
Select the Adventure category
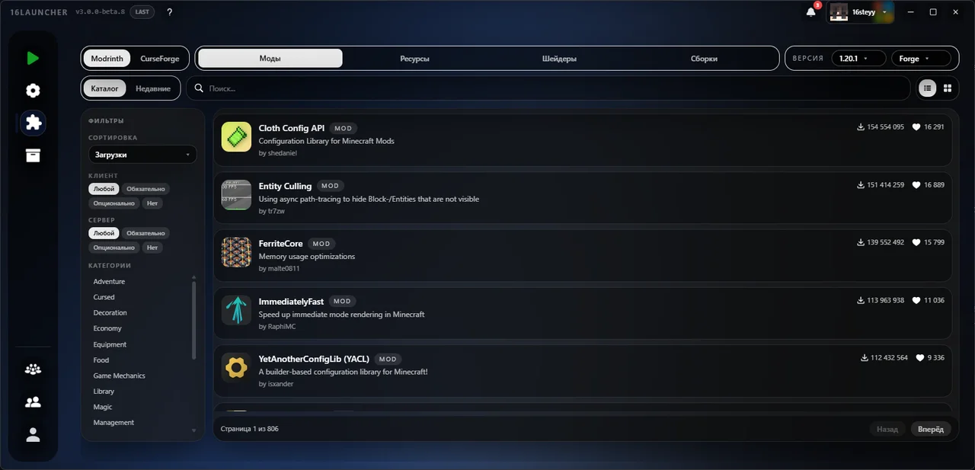(x=109, y=282)
